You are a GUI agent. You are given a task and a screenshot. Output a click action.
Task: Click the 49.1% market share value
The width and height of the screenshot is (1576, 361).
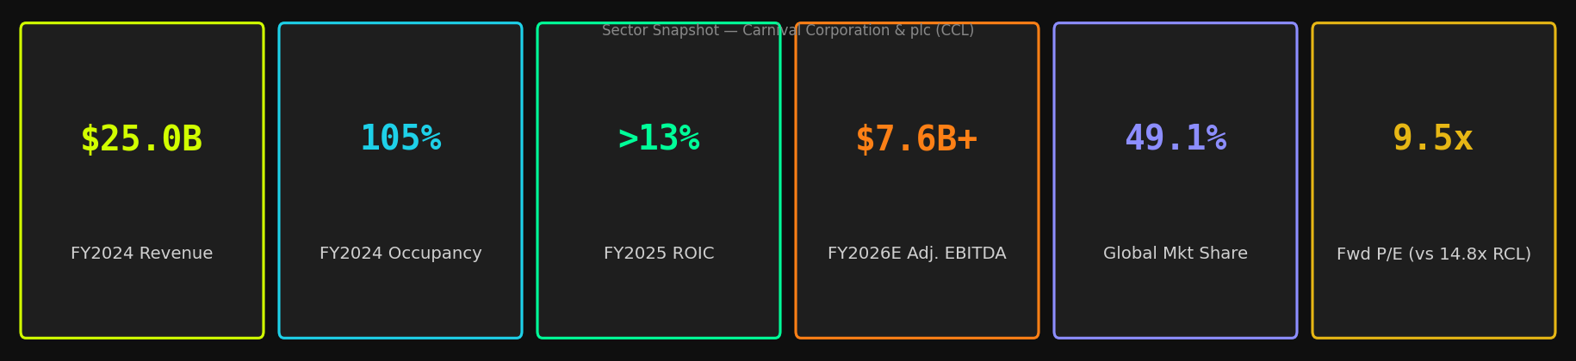(x=1176, y=139)
